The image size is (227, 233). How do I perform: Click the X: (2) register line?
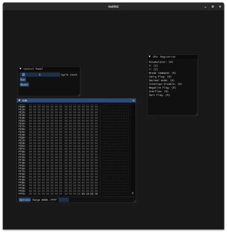point(153,66)
